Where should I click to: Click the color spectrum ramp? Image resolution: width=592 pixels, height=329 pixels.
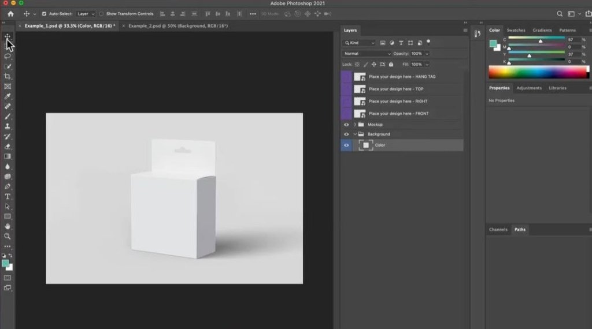[x=538, y=72]
